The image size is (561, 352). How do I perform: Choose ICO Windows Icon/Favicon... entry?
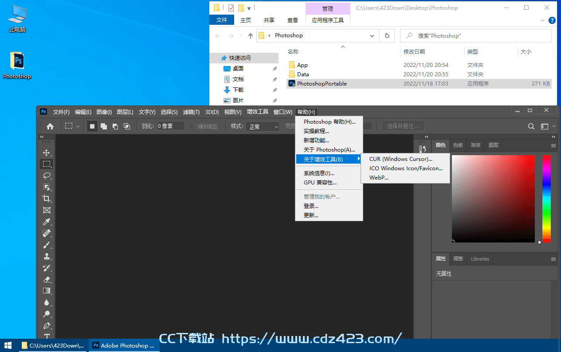pos(406,168)
